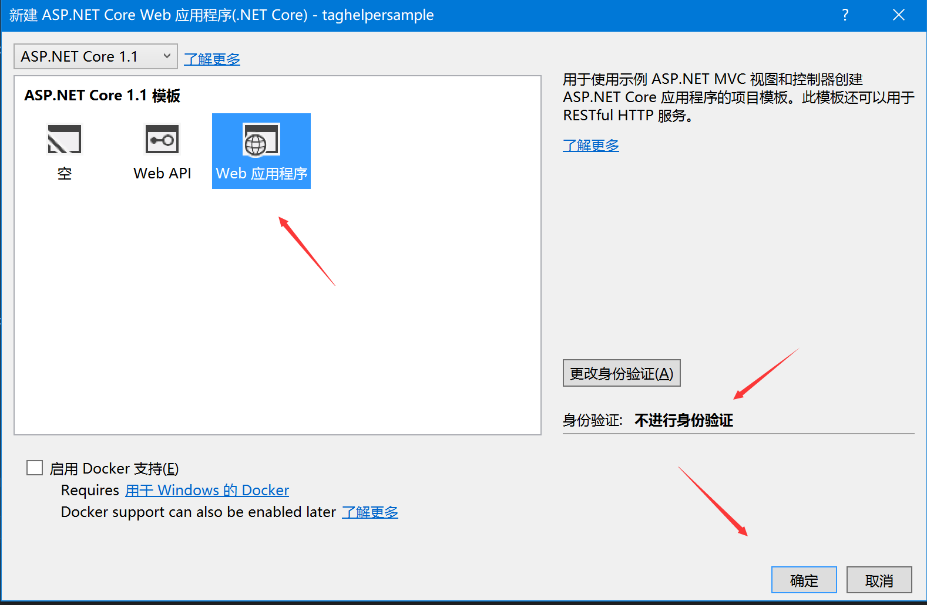927x605 pixels.
Task: Click the 不进行身份验证 authentication status text
Action: (x=684, y=420)
